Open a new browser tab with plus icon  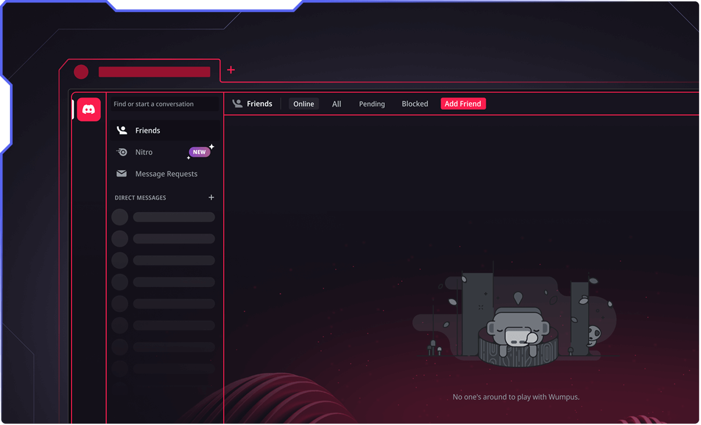pyautogui.click(x=231, y=70)
